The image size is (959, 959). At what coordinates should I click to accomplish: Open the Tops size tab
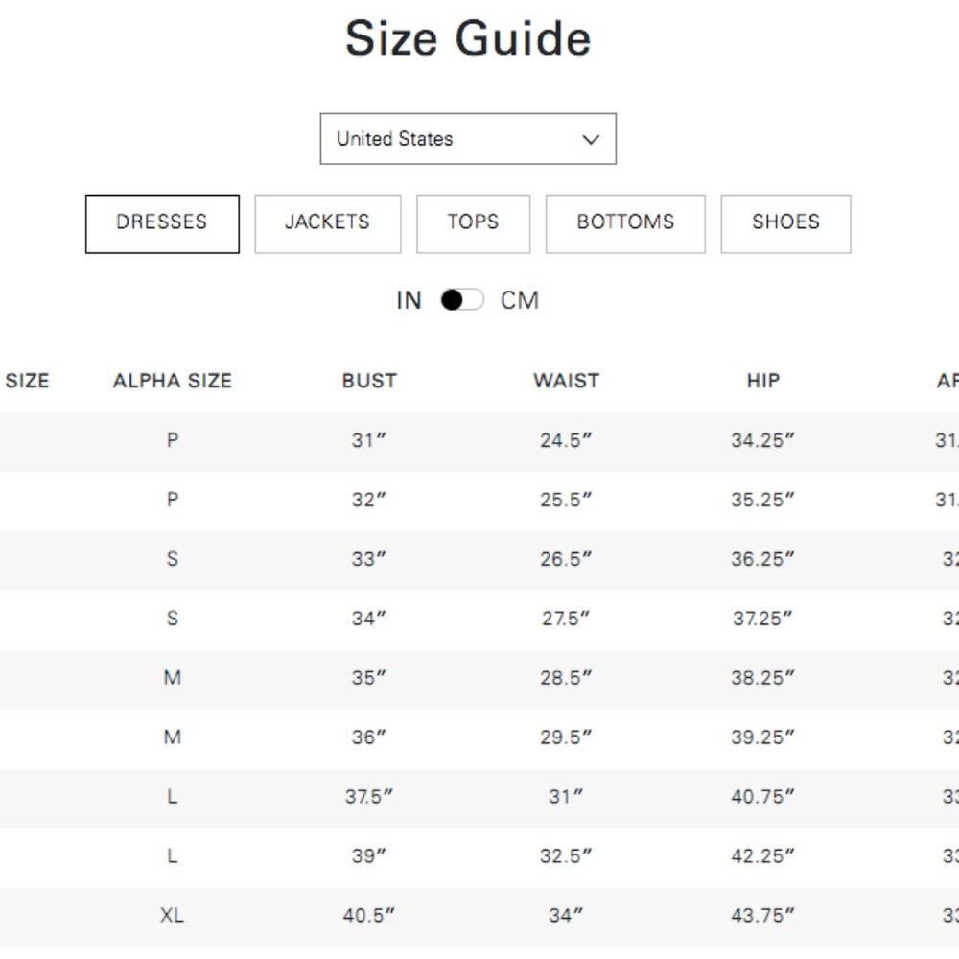pos(474,223)
